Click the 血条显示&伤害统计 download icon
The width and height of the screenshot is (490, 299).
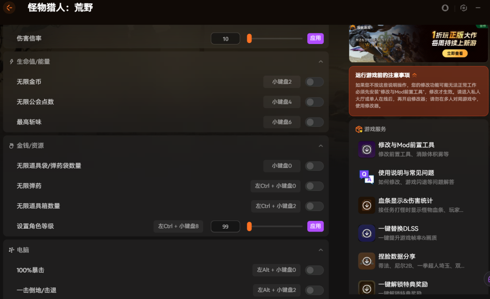[367, 205]
